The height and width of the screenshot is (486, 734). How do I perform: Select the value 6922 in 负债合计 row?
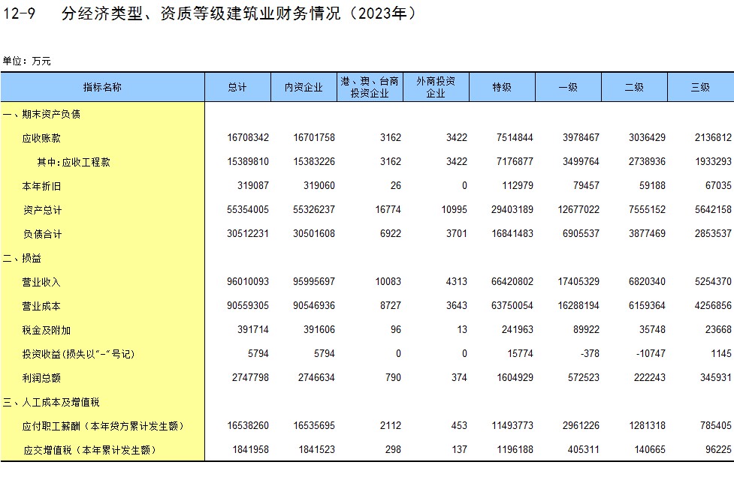391,234
